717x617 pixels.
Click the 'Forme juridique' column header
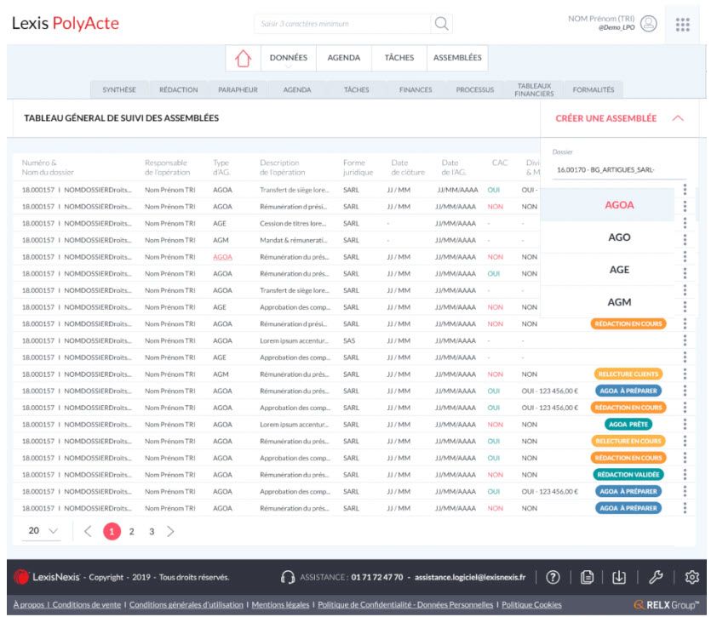[x=358, y=168]
